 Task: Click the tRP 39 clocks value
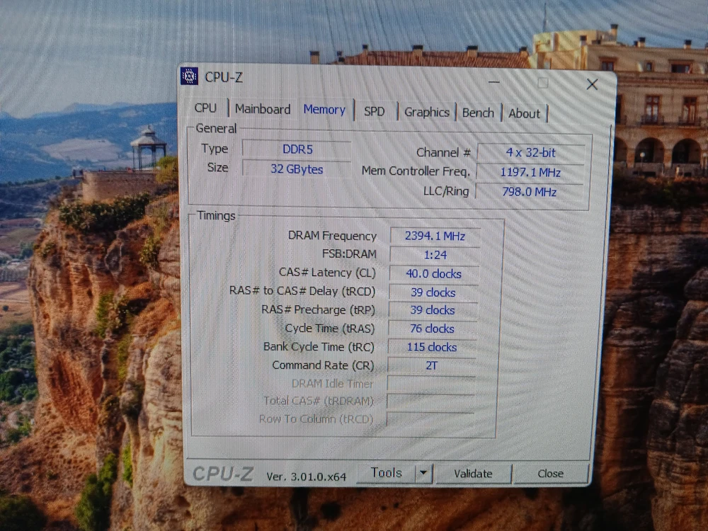click(432, 311)
